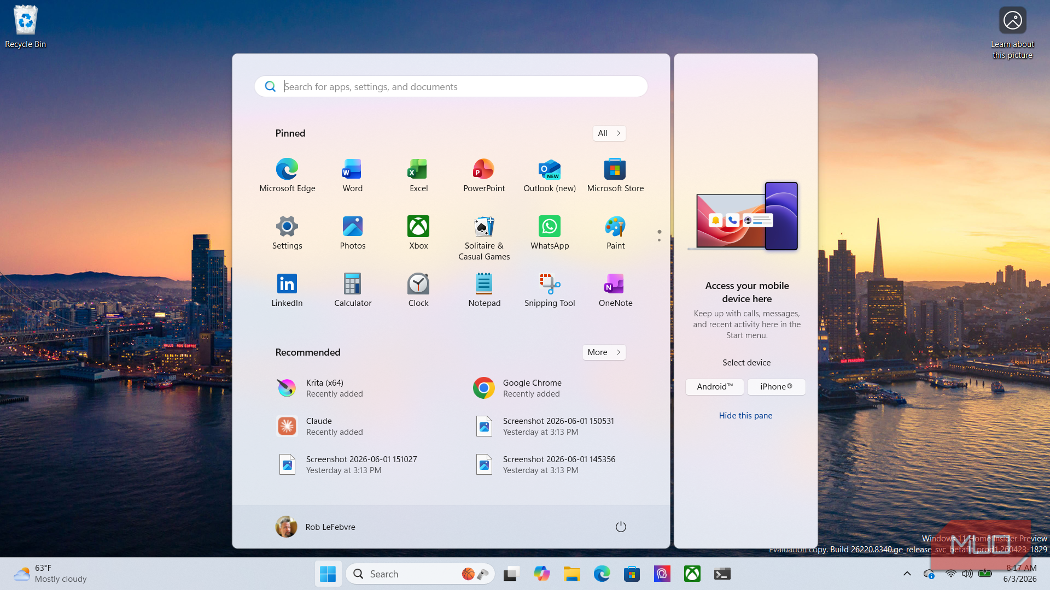1050x590 pixels.
Task: Open Microsoft Edge from pinned apps
Action: pyautogui.click(x=287, y=175)
